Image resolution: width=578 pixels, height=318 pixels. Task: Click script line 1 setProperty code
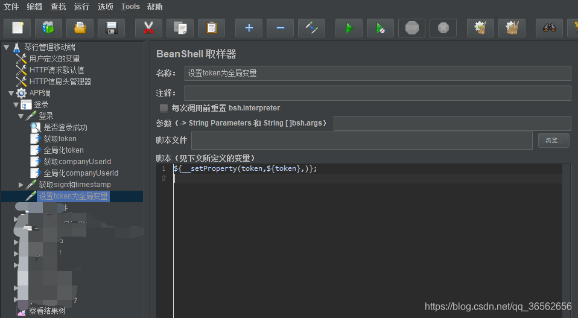tap(245, 168)
